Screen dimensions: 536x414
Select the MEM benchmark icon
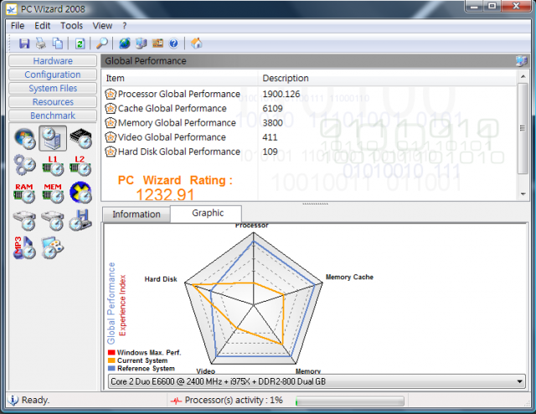(x=53, y=194)
